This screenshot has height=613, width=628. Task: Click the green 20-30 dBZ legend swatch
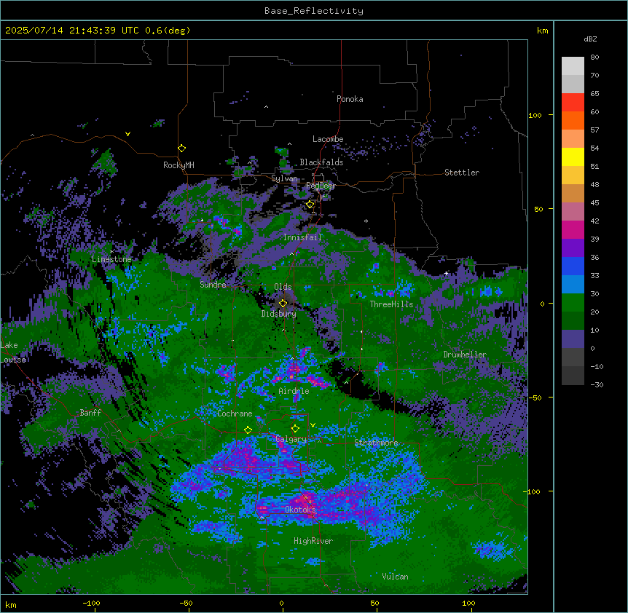coord(573,303)
